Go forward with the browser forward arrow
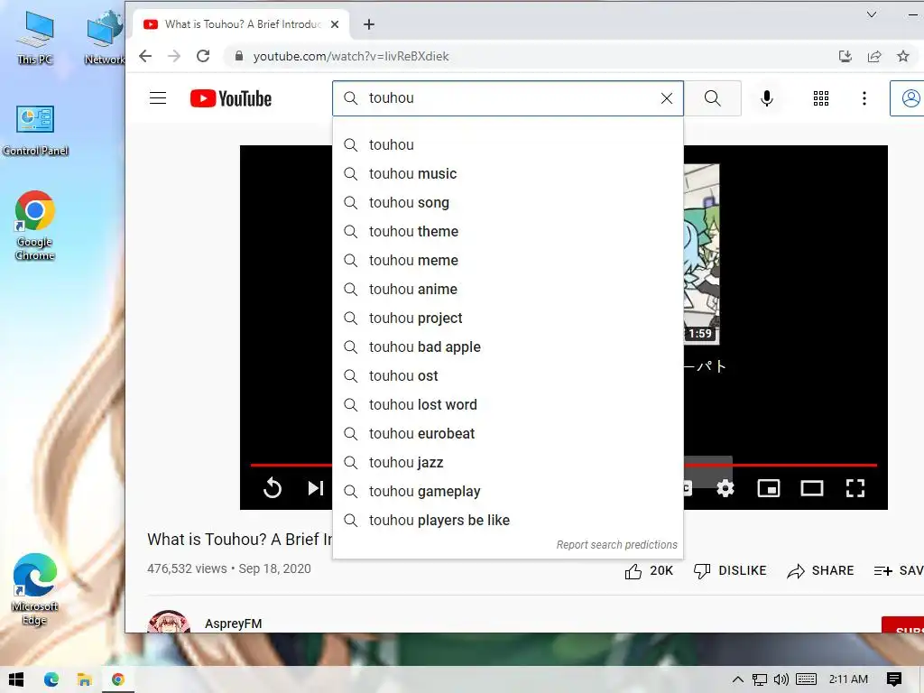This screenshot has height=693, width=924. [174, 56]
